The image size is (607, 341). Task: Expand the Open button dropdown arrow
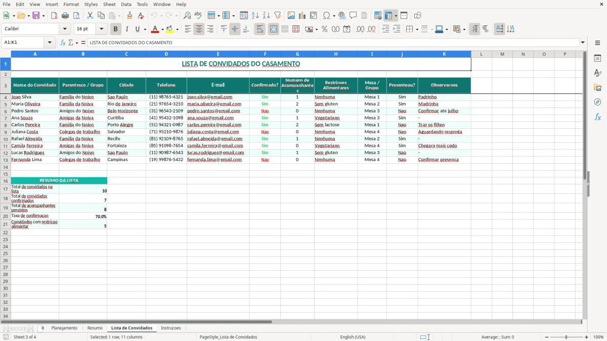[28, 16]
